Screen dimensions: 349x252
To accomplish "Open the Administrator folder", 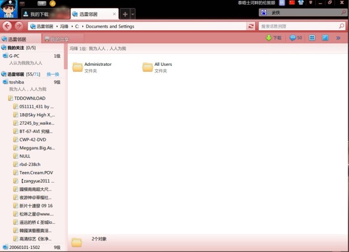I will click(92, 67).
